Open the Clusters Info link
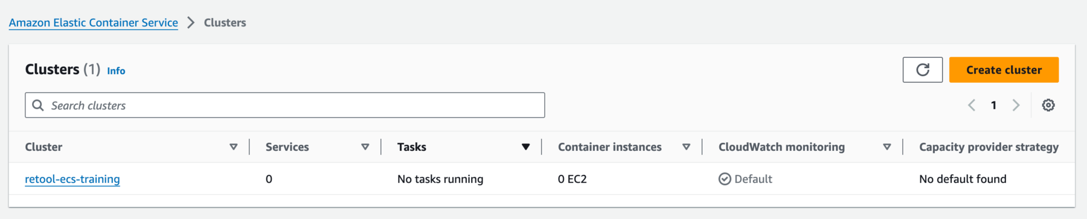 tap(116, 71)
